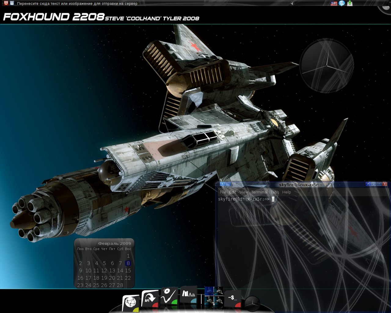Click the terminal prompt line
This screenshot has height=313, width=391.
pyautogui.click(x=246, y=199)
